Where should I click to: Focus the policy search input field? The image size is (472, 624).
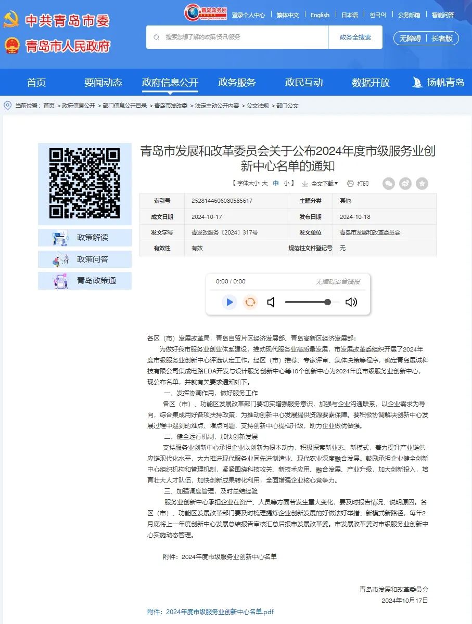pyautogui.click(x=237, y=37)
